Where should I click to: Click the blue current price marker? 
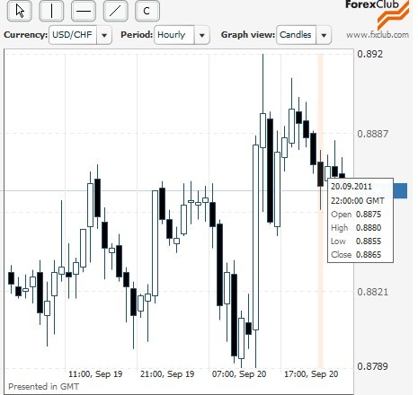(x=400, y=190)
